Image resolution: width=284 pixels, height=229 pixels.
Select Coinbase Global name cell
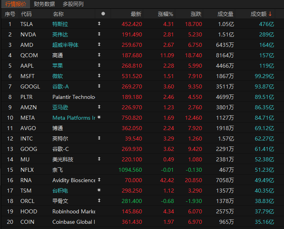(x=74, y=222)
